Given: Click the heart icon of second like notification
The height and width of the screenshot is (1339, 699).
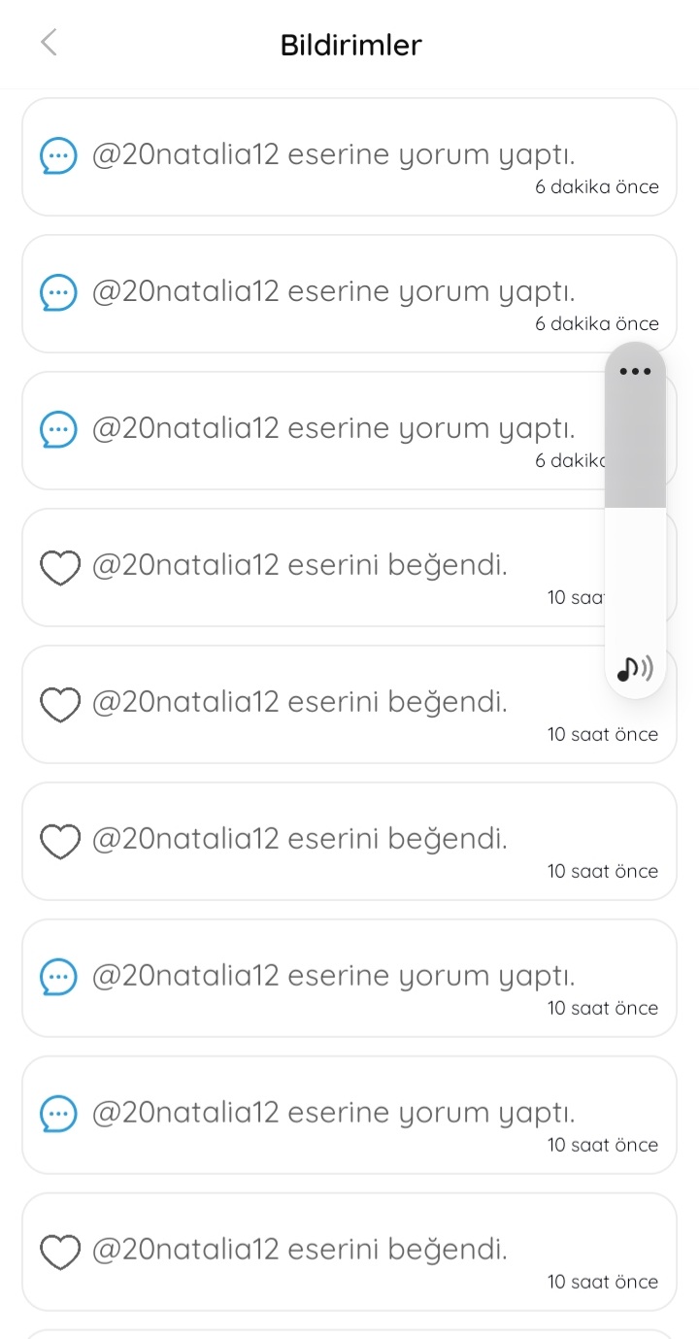Looking at the screenshot, I should (59, 704).
